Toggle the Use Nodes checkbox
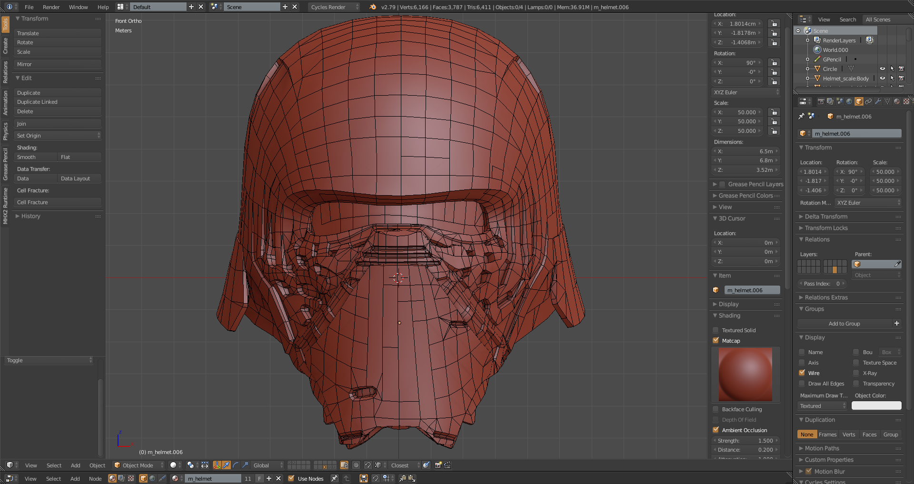 (291, 478)
